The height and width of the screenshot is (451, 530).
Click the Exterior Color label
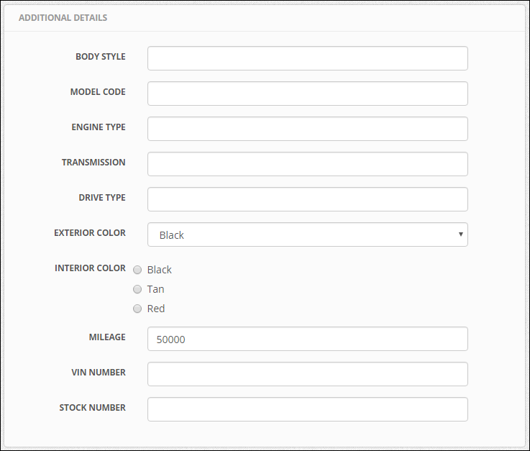point(90,232)
